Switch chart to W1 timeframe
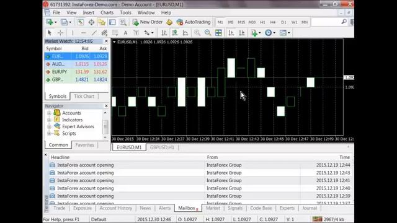This screenshot has height=223, width=397. click(294, 22)
